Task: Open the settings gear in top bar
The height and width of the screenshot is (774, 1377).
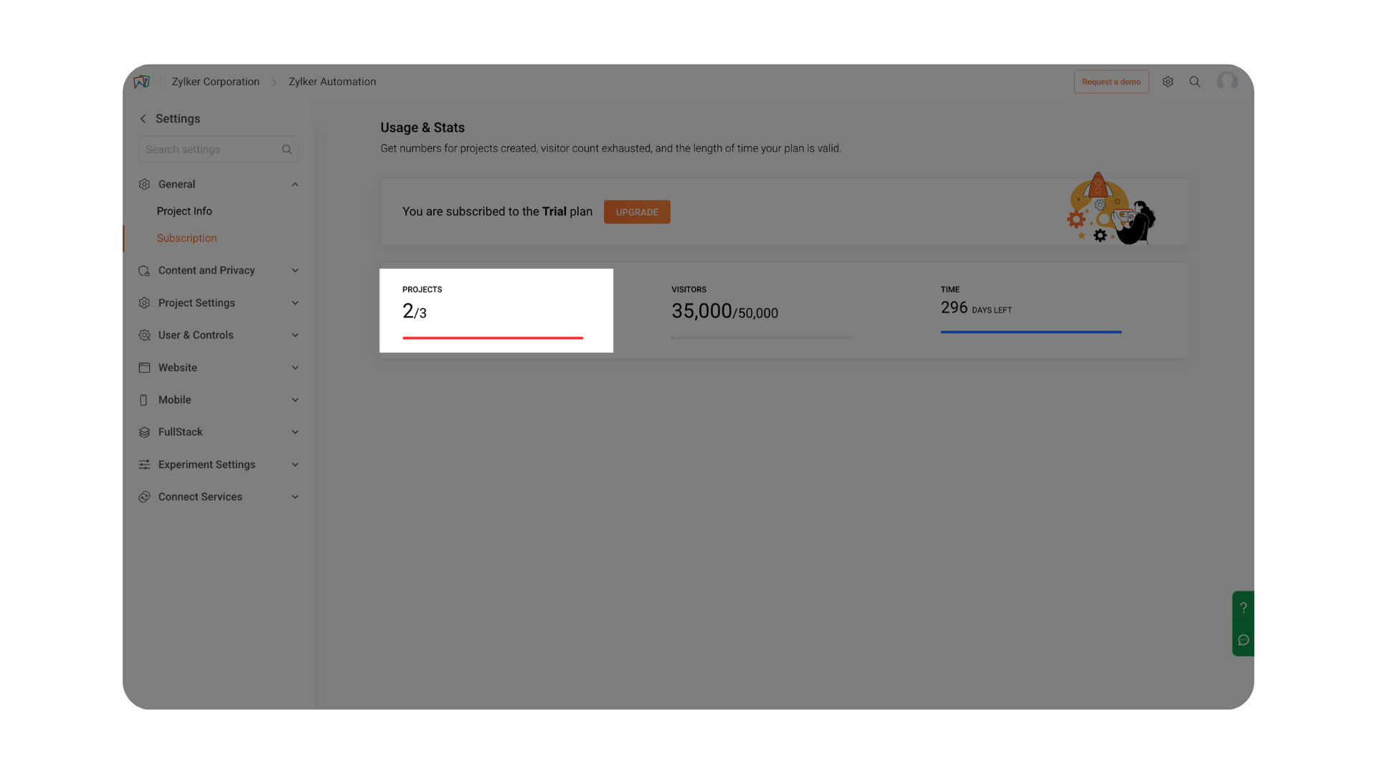Action: point(1168,82)
